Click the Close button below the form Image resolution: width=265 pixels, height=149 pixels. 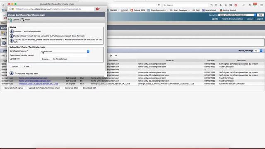click(26, 66)
